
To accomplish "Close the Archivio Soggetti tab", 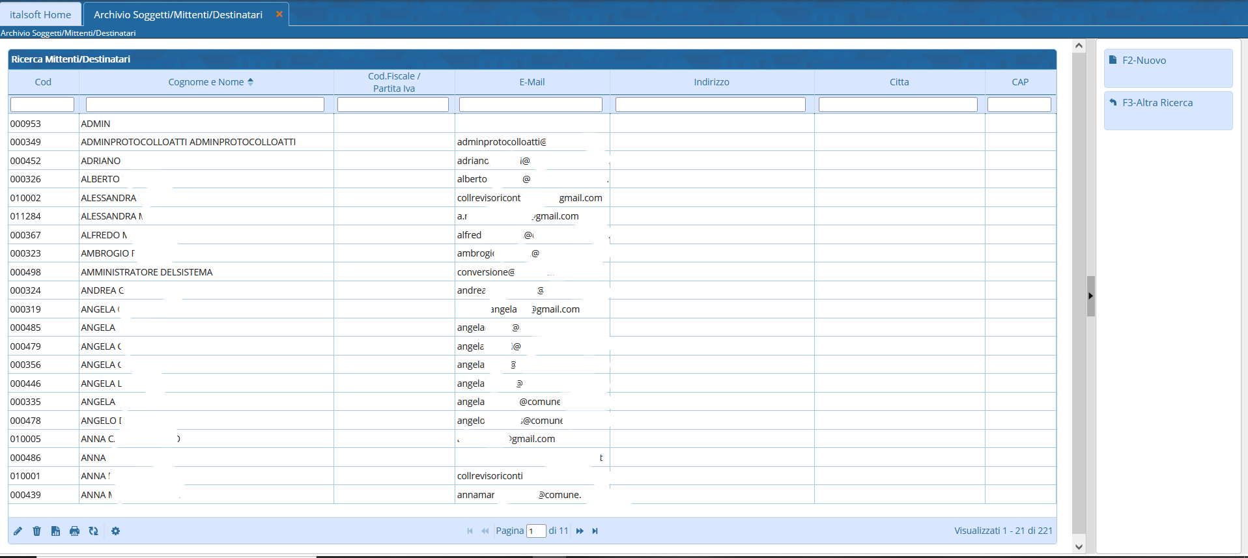I will 279,14.
